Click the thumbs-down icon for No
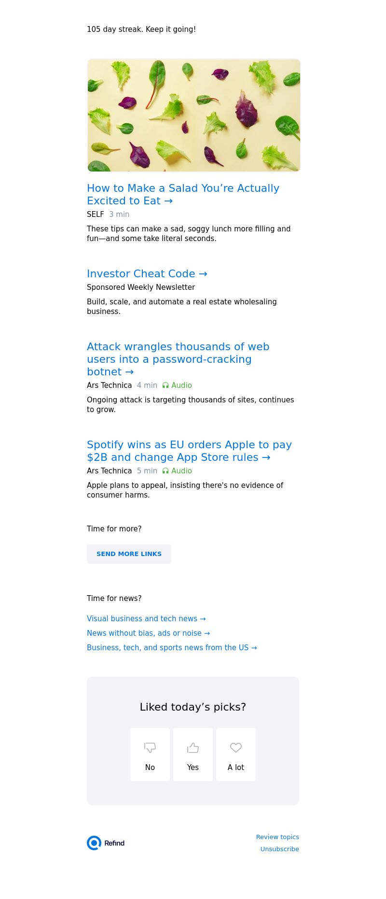The height and width of the screenshot is (899, 386). pos(150,748)
